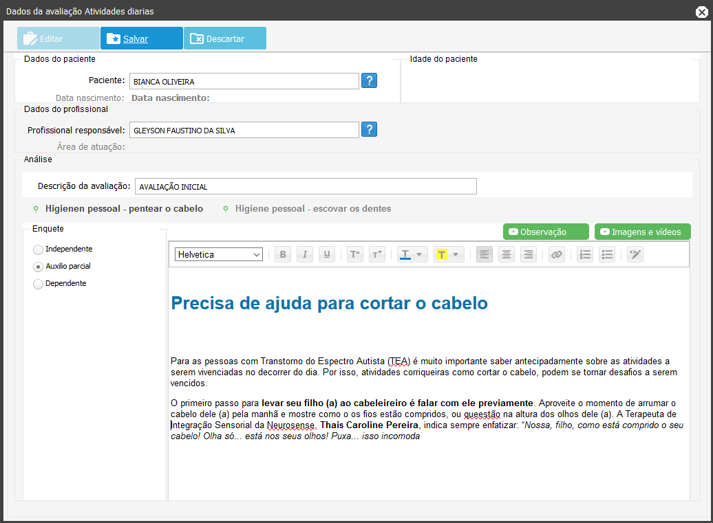Toggle bold formatting in the editor
Image resolution: width=713 pixels, height=523 pixels.
[x=283, y=254]
